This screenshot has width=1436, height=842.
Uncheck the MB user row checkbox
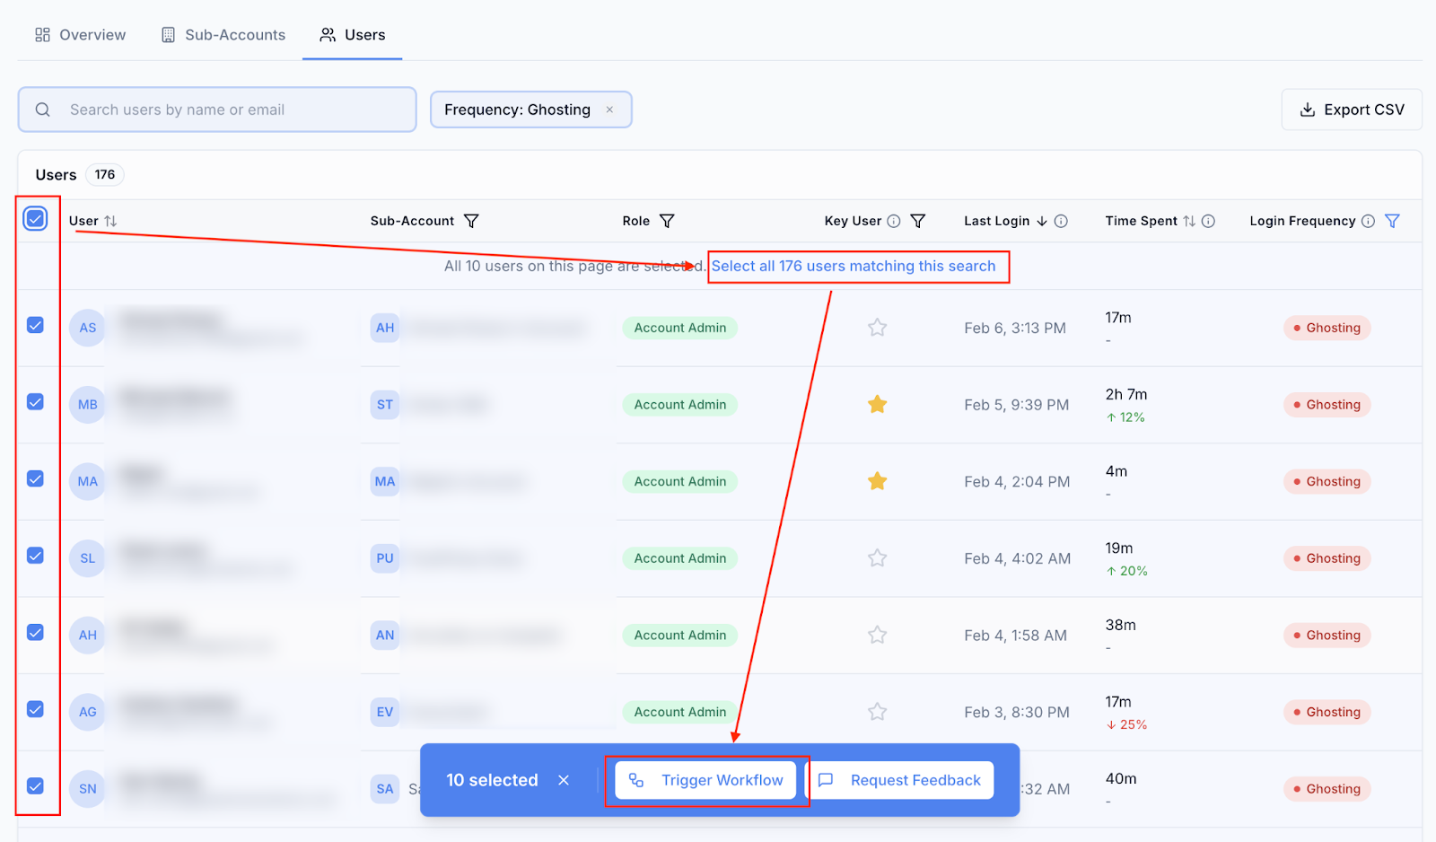point(35,402)
